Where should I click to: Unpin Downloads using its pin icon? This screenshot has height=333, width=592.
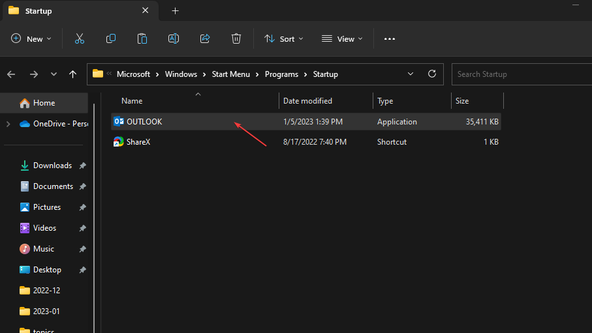83,166
